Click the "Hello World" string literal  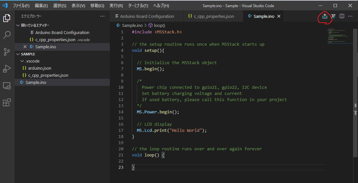point(185,130)
